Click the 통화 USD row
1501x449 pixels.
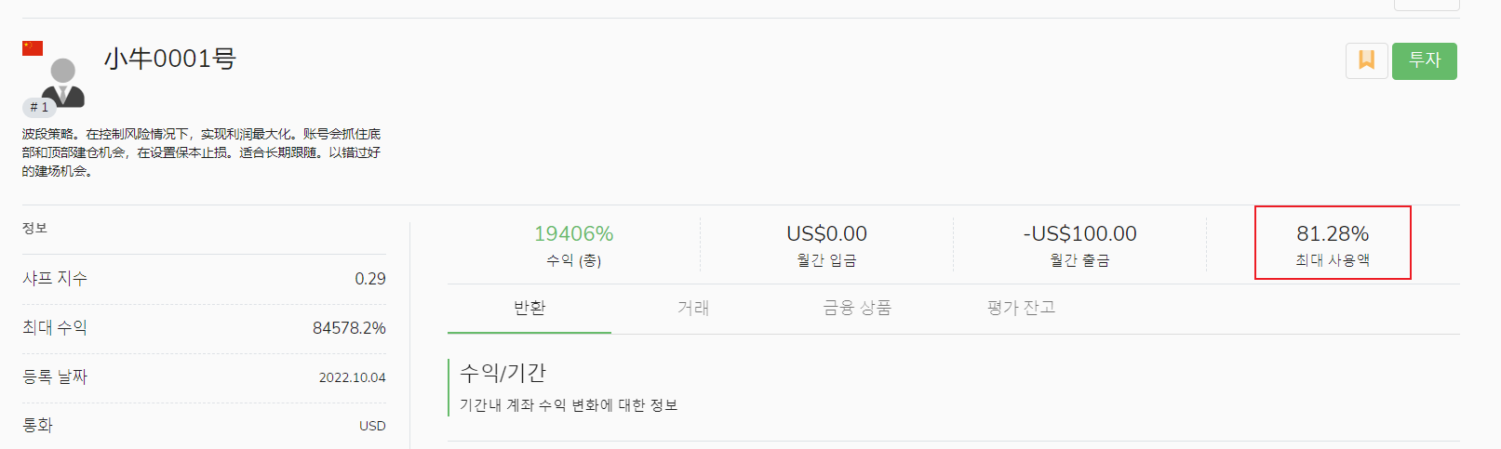click(204, 426)
